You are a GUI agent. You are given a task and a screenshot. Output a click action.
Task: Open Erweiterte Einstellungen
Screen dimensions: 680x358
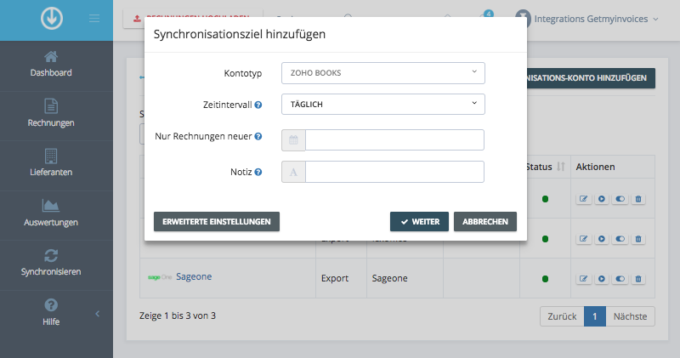pyautogui.click(x=217, y=221)
